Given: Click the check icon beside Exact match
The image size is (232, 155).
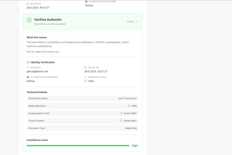Looking at the screenshot, I should [121, 113].
